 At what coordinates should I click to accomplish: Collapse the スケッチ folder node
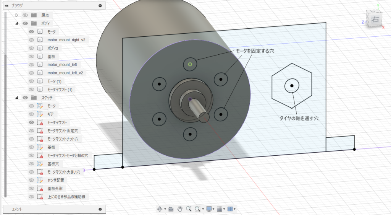point(17,98)
